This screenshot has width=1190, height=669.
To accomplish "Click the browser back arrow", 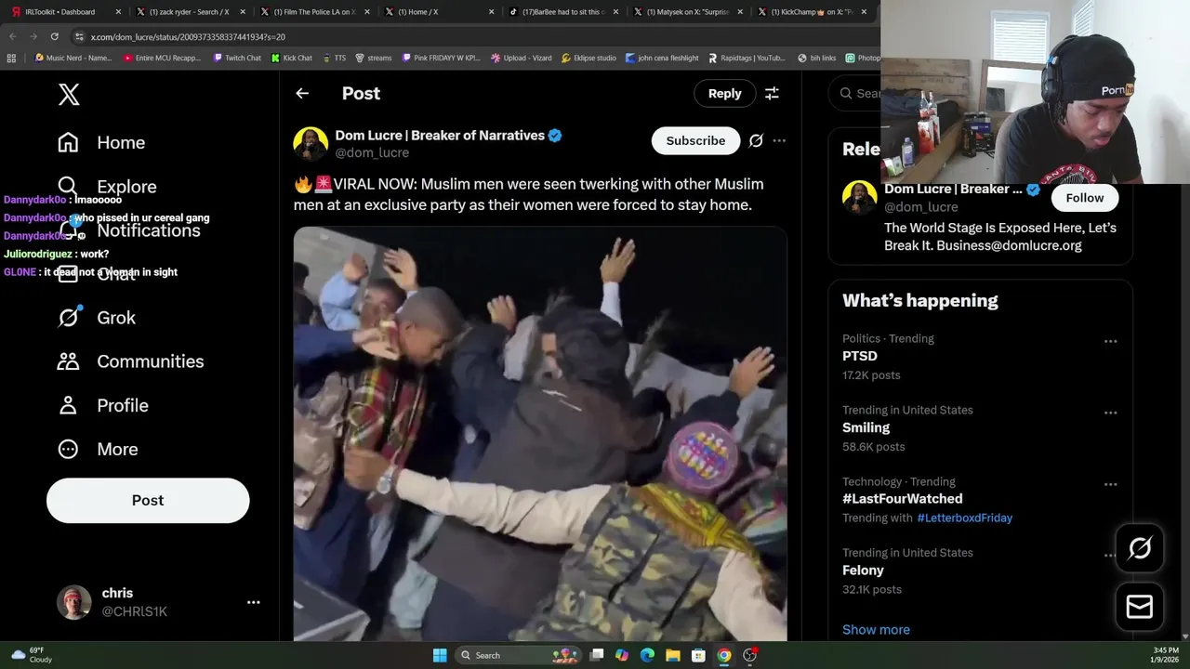I will [x=13, y=36].
